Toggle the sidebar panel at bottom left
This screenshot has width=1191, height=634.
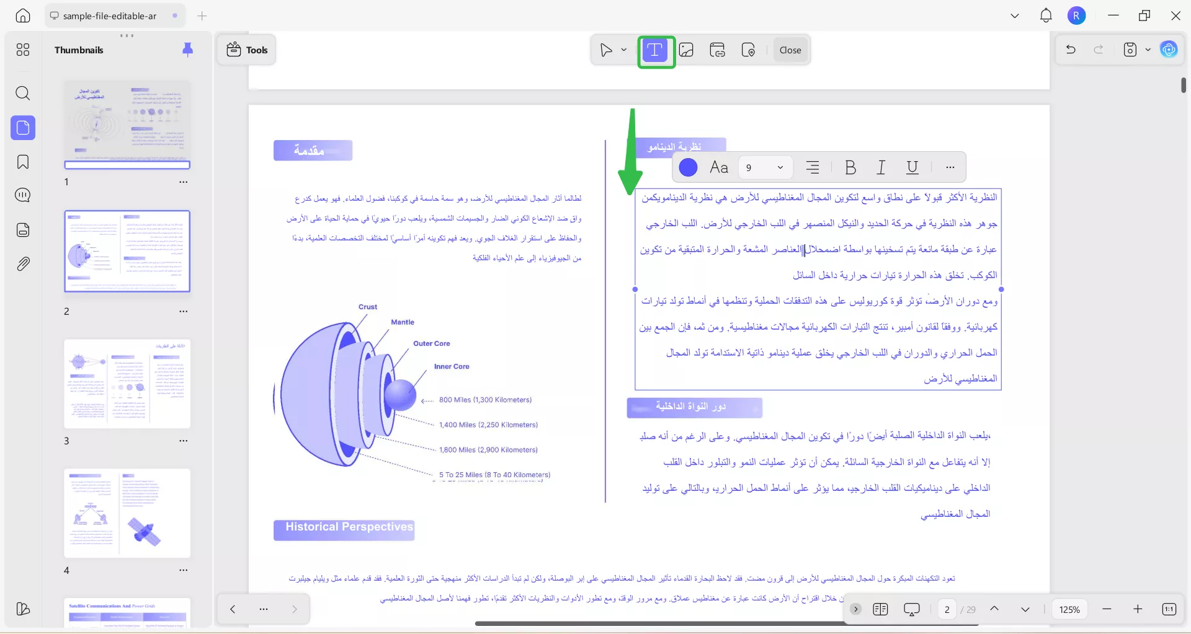[x=23, y=609]
